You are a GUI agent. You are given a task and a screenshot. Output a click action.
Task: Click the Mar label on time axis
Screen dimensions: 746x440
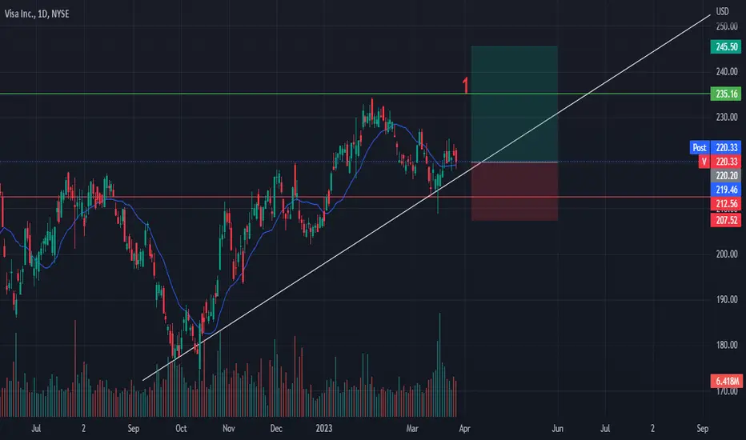coord(412,429)
